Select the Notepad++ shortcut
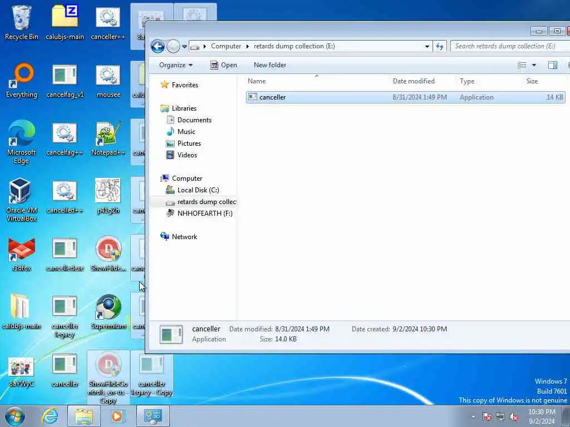The width and height of the screenshot is (570, 427). tap(108, 138)
